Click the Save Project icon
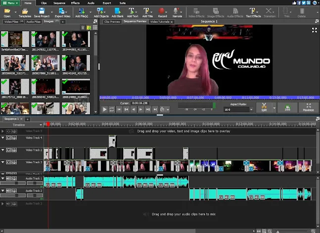 tap(41, 12)
